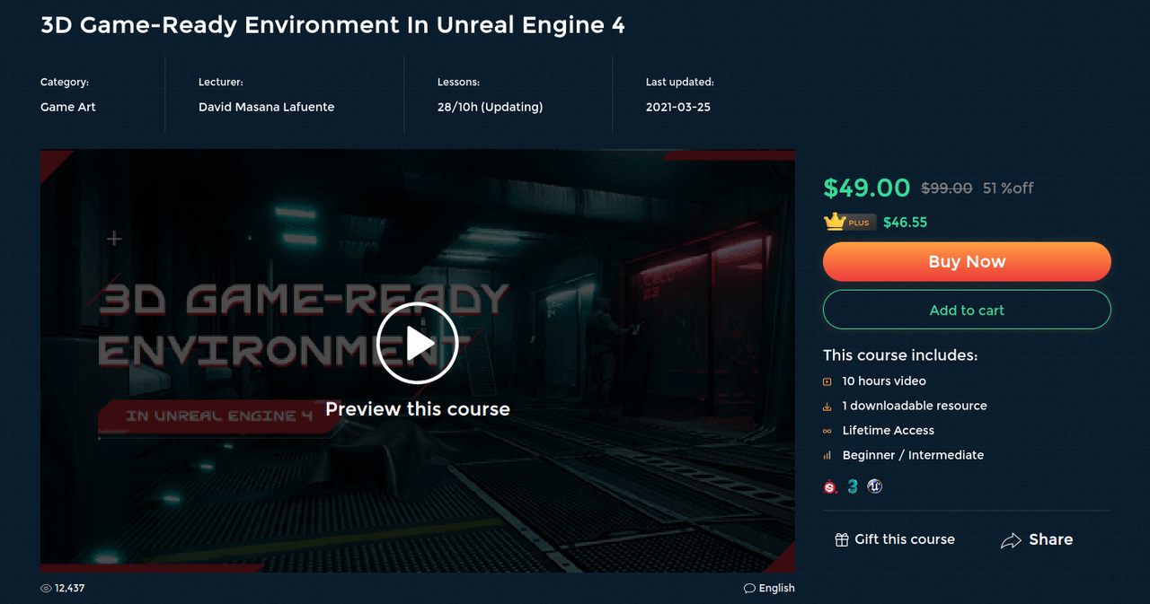Open lecturer David Masana Lafuente

pyautogui.click(x=266, y=107)
